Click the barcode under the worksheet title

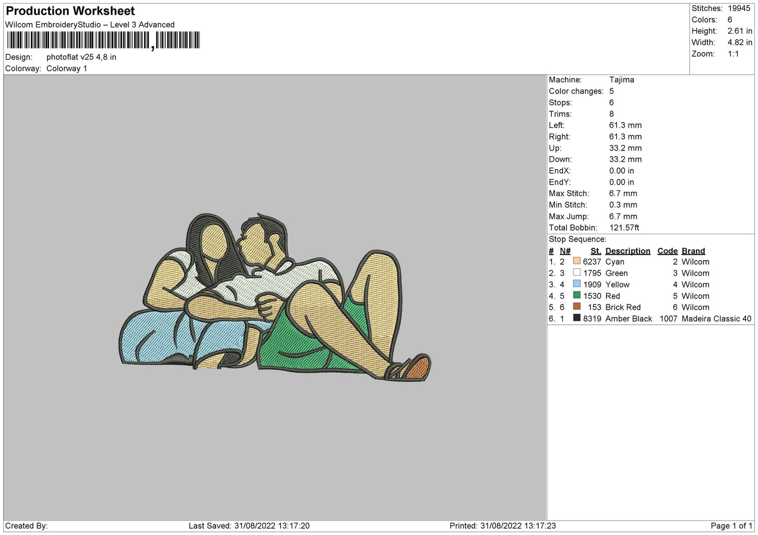coord(103,40)
